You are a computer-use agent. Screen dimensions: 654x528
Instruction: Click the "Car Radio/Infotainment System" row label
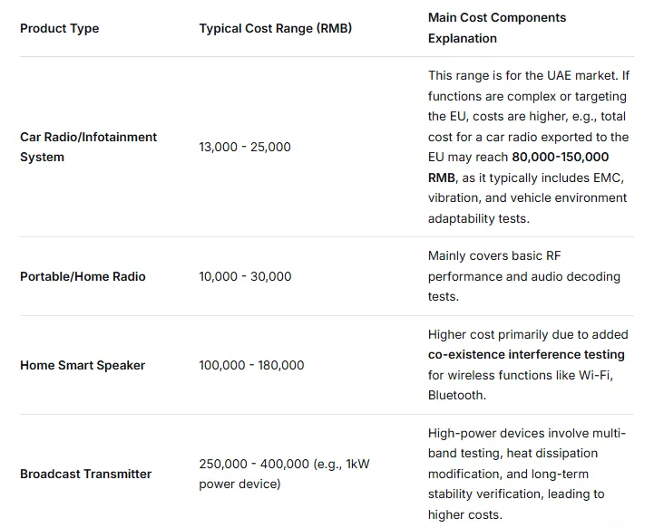[x=88, y=147]
